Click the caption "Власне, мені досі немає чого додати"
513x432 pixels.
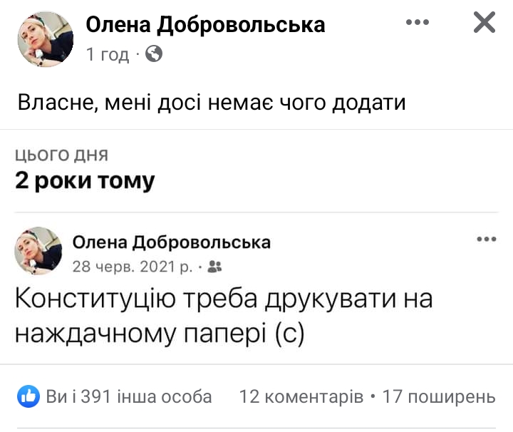pos(212,103)
